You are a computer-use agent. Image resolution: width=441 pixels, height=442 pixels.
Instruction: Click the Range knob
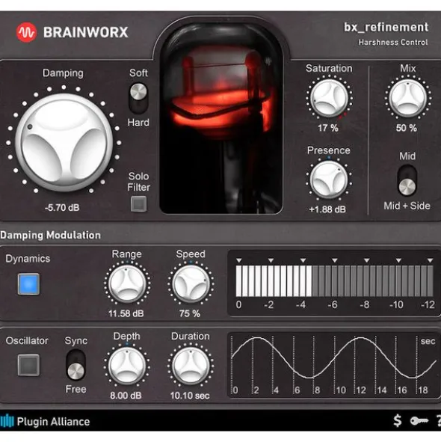tap(127, 283)
